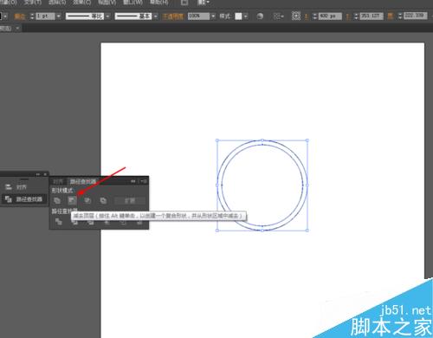Click the orange Y coordinate link
Screen dimensions: 433x338
pos(348,17)
